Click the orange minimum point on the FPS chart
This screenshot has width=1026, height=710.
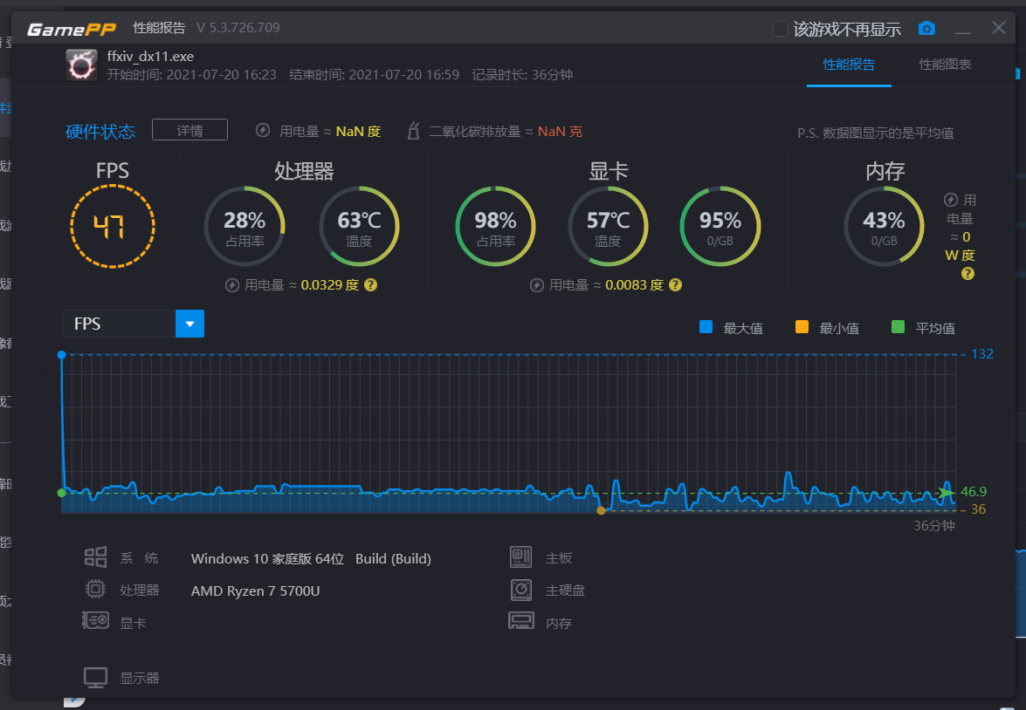[x=601, y=510]
